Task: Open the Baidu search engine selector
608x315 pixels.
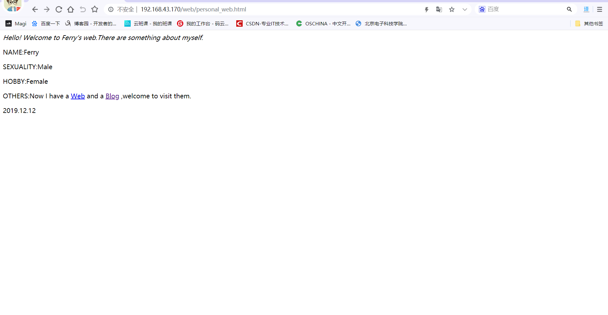Action: (482, 9)
